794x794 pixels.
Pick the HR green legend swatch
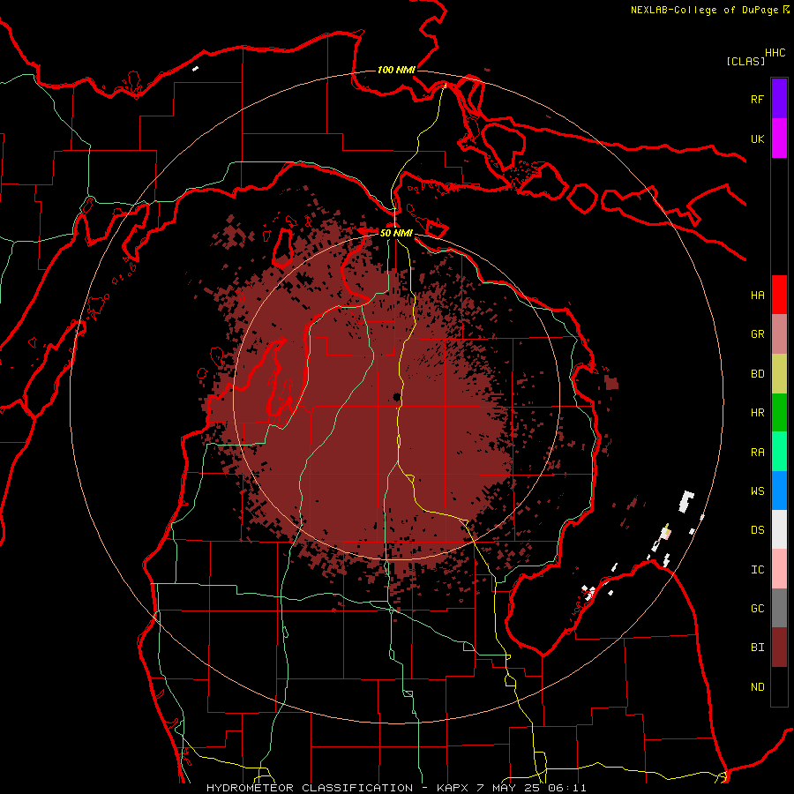779,413
